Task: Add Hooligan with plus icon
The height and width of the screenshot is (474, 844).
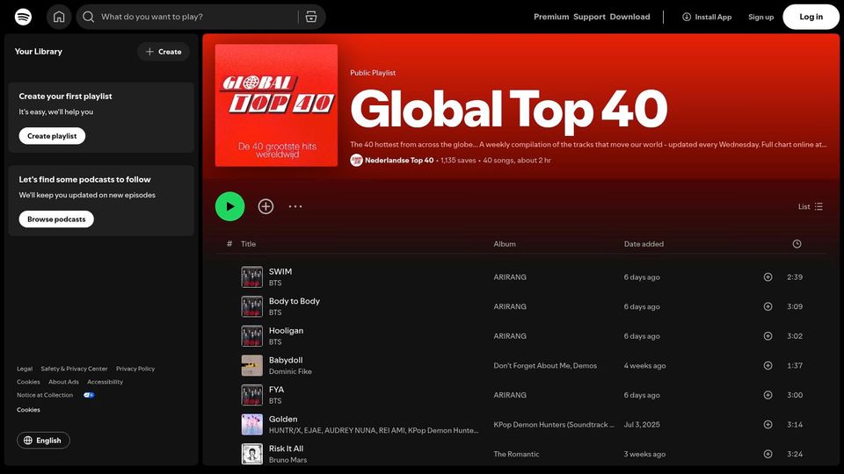Action: point(768,336)
